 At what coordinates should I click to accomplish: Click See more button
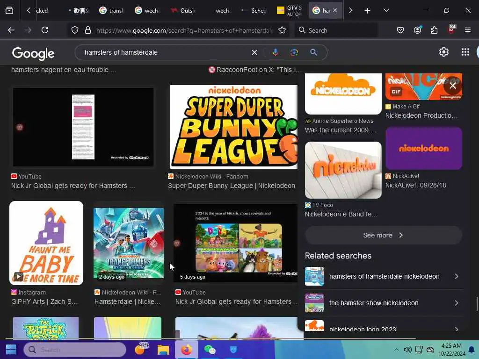[383, 236]
